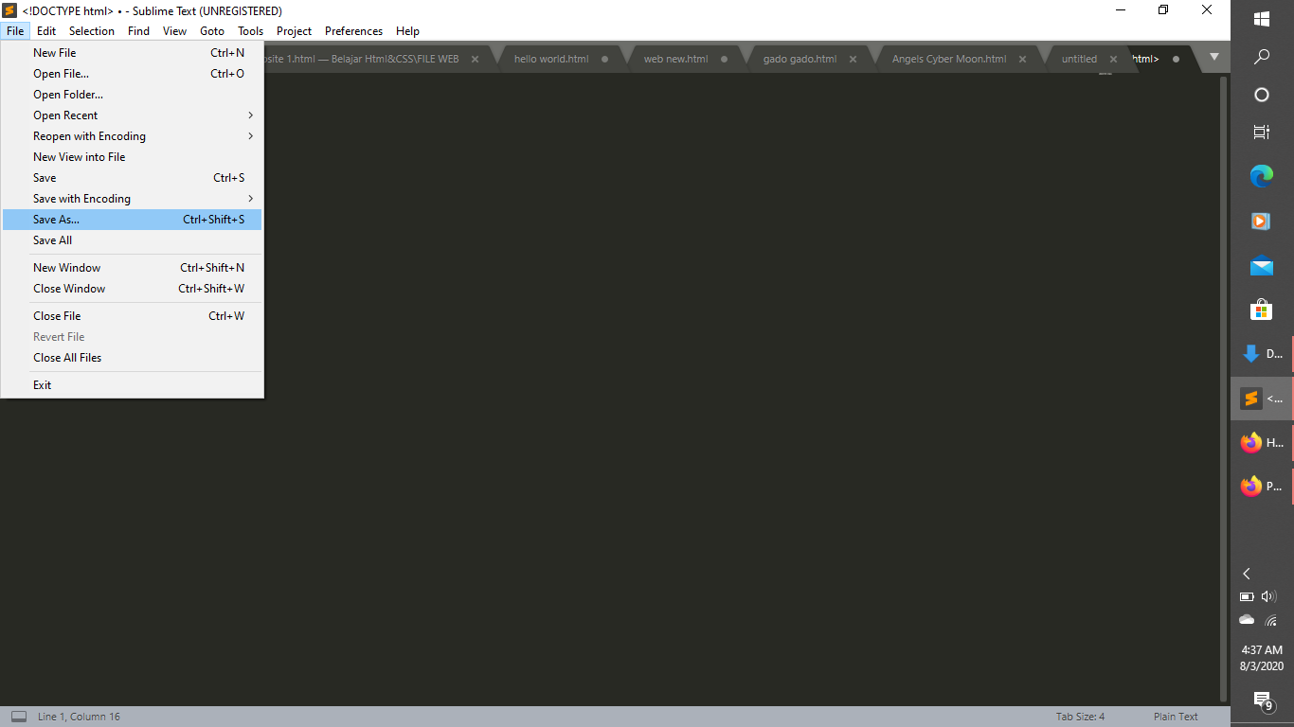Image resolution: width=1294 pixels, height=727 pixels.
Task: Open the Mail app from the taskbar
Action: (1261, 266)
